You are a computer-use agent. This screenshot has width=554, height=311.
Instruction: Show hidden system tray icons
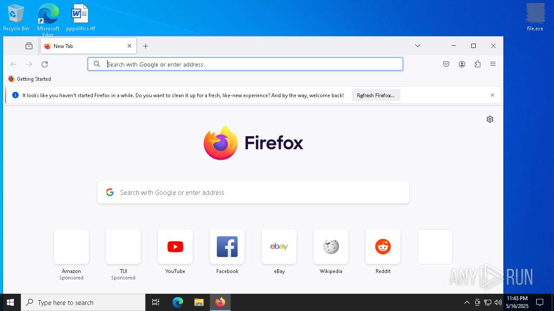click(x=467, y=302)
